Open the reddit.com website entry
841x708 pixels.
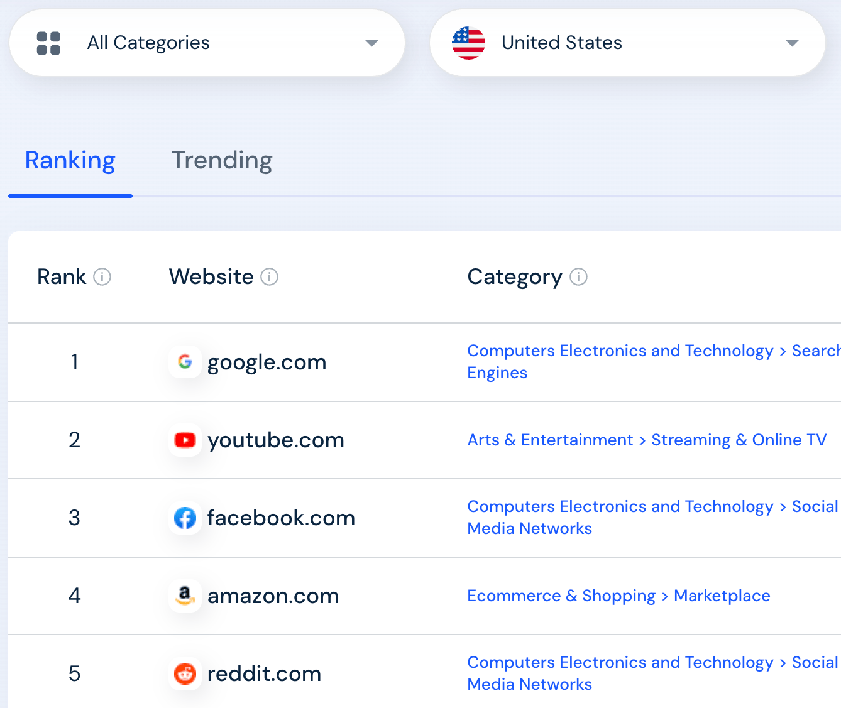pyautogui.click(x=264, y=674)
